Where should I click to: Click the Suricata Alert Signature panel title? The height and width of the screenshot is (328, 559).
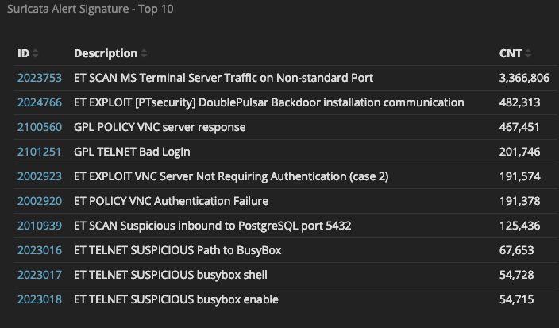click(91, 9)
